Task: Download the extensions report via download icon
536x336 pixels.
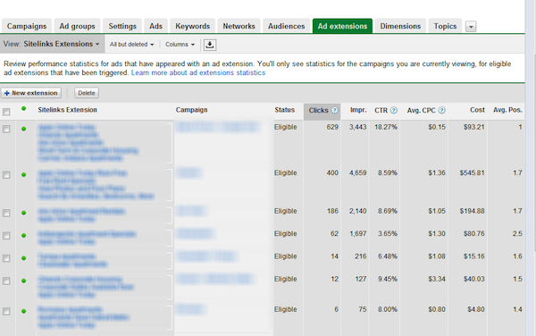Action: tap(210, 45)
